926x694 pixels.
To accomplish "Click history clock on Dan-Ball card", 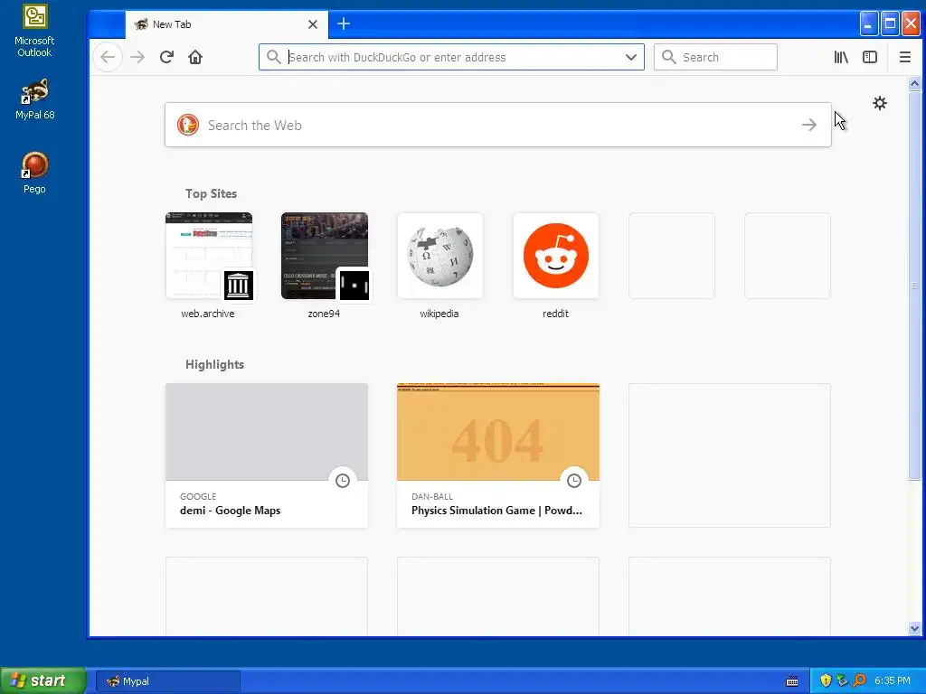I will pyautogui.click(x=574, y=481).
